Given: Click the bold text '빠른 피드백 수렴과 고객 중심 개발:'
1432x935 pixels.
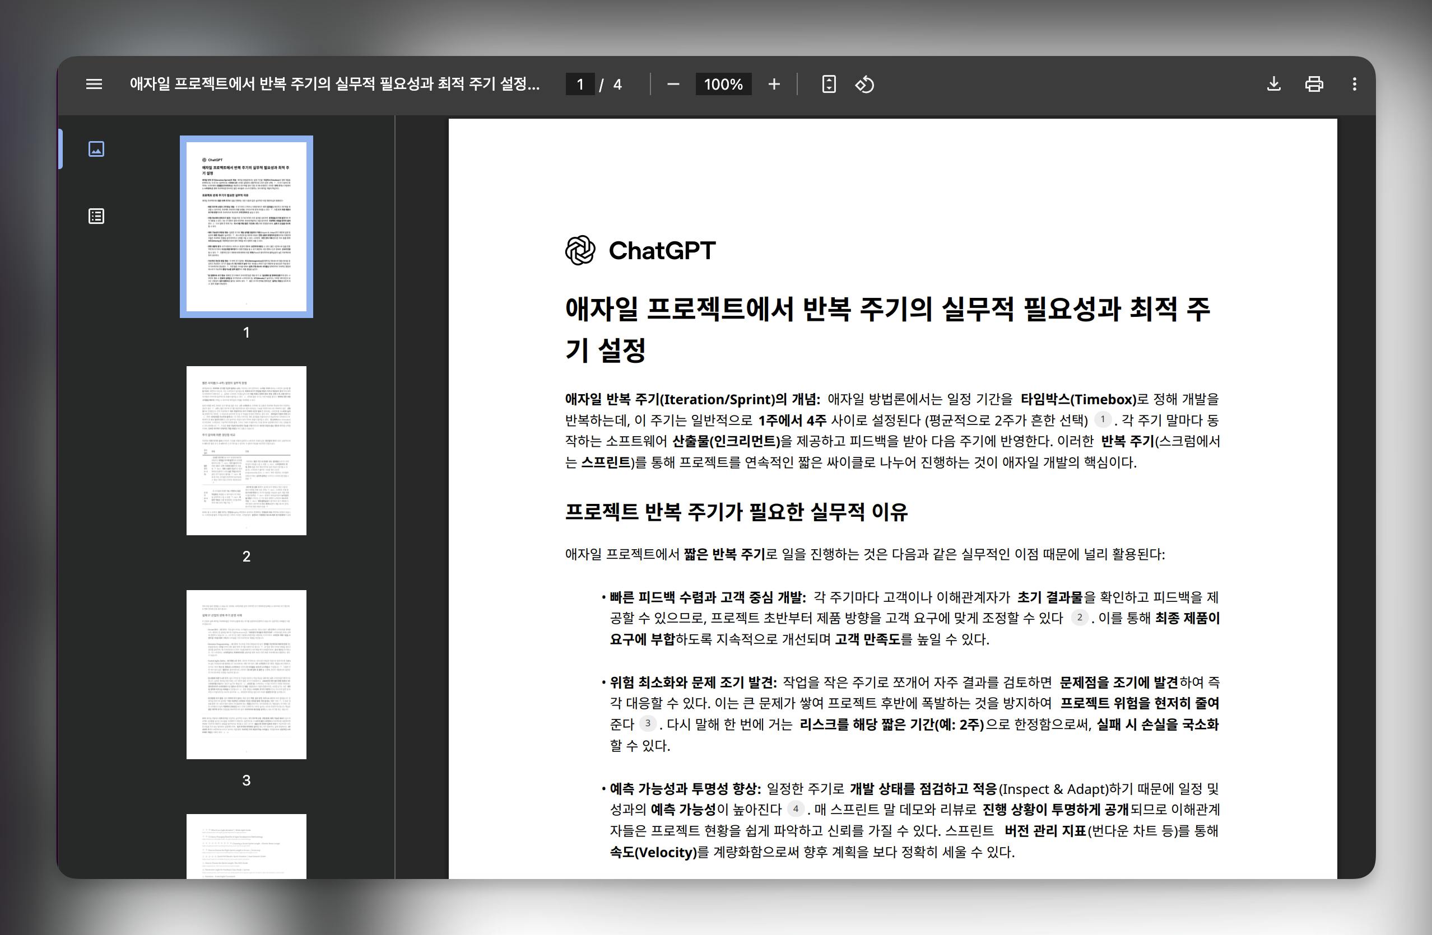Looking at the screenshot, I should click(708, 597).
